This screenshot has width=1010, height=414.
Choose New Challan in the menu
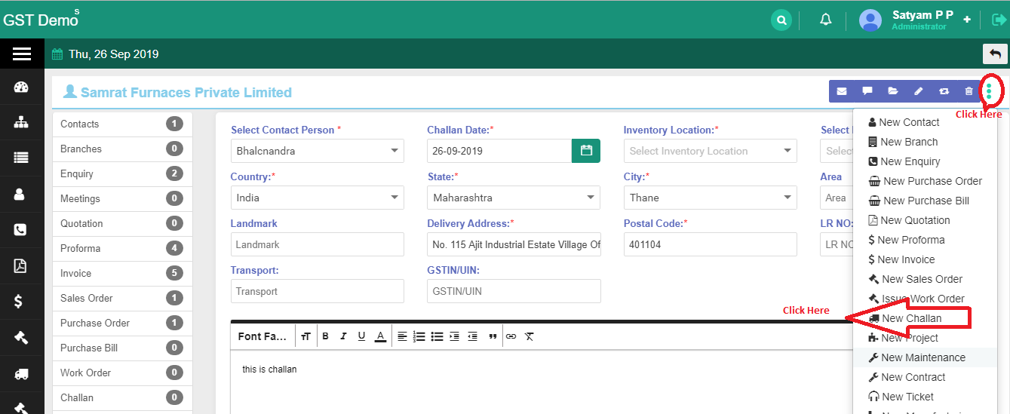(925, 318)
